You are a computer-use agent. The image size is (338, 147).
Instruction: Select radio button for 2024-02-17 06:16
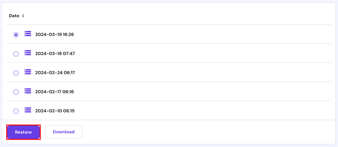coord(16,92)
